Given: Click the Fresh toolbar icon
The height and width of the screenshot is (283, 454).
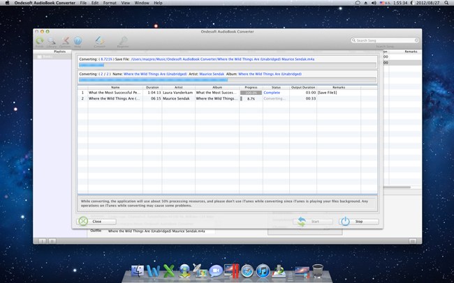Looking at the screenshot, I should coord(40,40).
